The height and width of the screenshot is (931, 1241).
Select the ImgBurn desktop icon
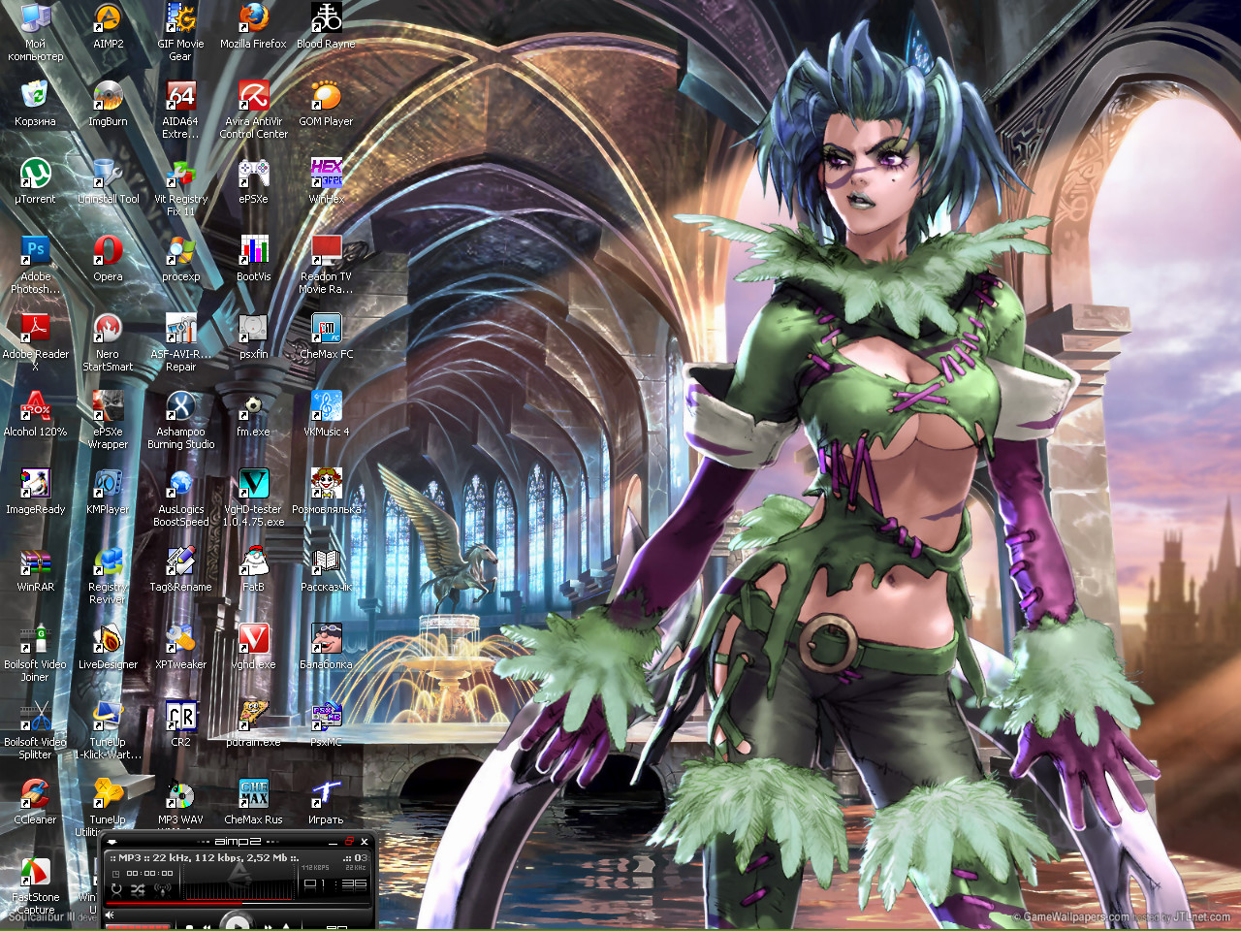click(x=108, y=96)
